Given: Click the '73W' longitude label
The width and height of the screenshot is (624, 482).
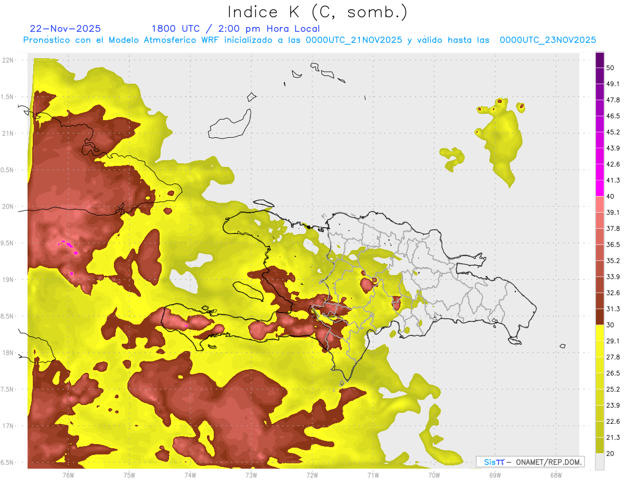Looking at the screenshot, I should tap(251, 475).
